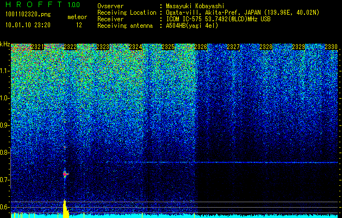
Task: Click the Receiving antenna label
Action: (x=125, y=26)
